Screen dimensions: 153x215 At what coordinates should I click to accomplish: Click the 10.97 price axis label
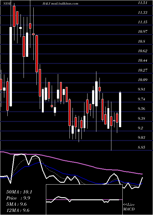[143, 32]
